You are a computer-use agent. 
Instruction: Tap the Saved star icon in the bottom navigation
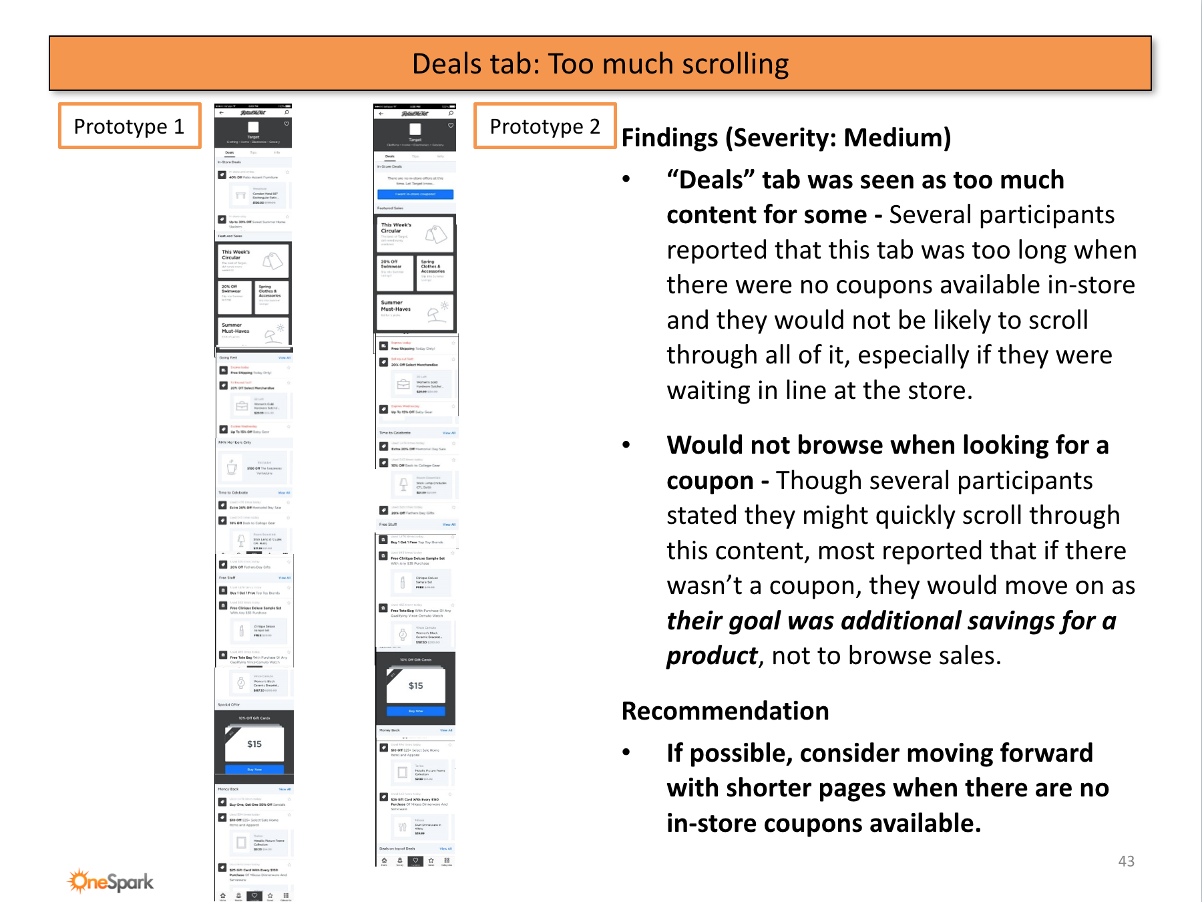[270, 894]
